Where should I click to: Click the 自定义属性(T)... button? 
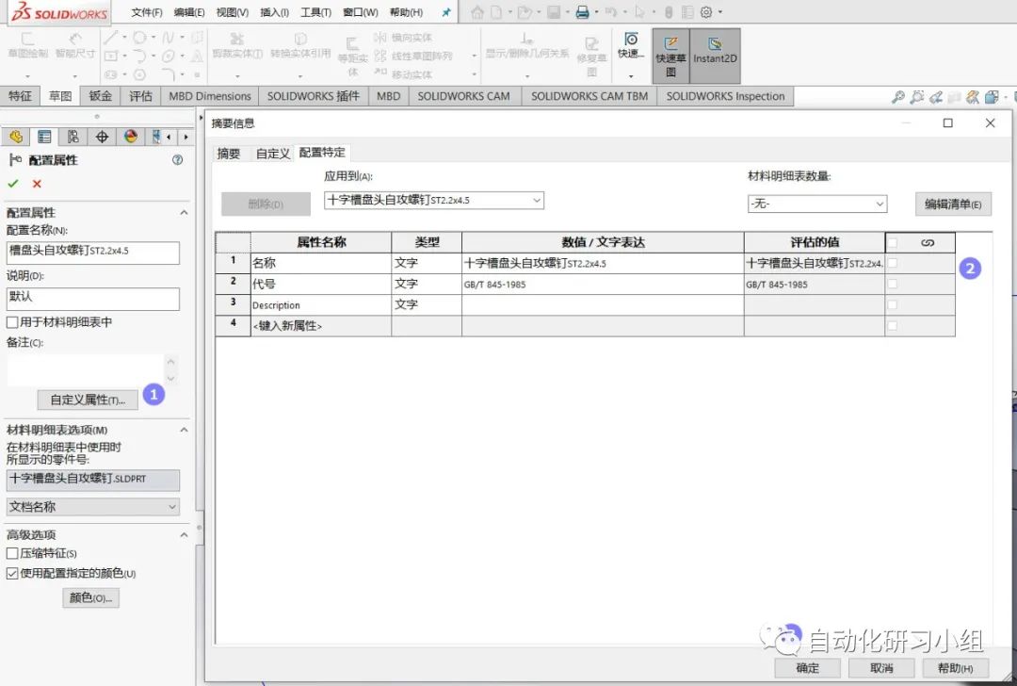tap(88, 400)
